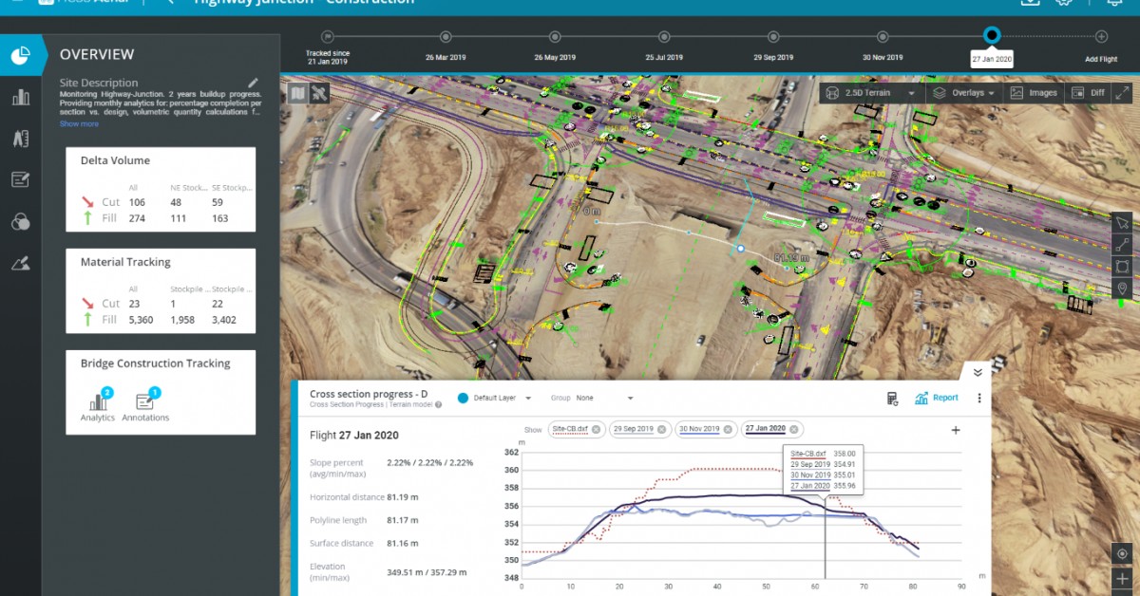Click the Fill value 5,360 in Material Tracking
Image resolution: width=1140 pixels, height=596 pixels.
tap(142, 321)
